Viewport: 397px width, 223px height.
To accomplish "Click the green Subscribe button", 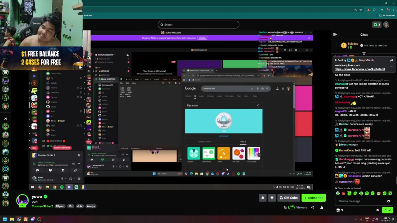I will pyautogui.click(x=313, y=198).
